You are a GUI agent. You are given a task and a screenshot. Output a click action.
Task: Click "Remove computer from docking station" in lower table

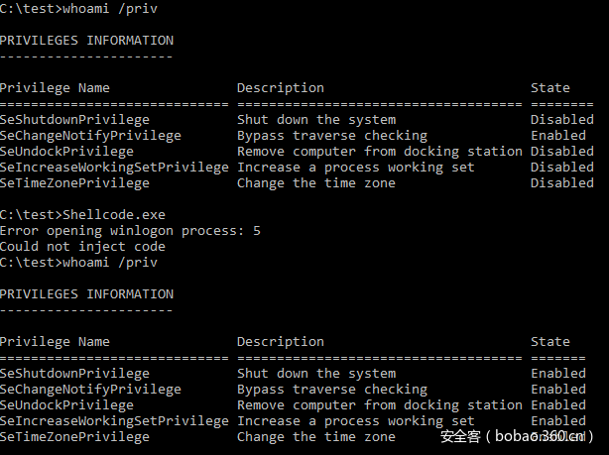coord(379,404)
